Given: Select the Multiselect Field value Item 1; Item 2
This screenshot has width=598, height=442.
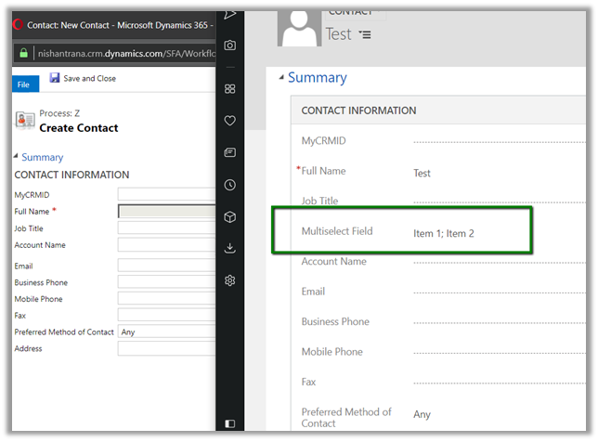Looking at the screenshot, I should [x=444, y=233].
